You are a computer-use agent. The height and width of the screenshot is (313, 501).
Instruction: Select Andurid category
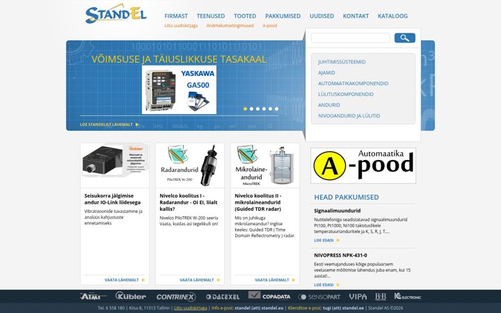328,105
